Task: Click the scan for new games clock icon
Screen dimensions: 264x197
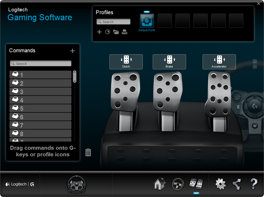Action: pyautogui.click(x=108, y=32)
